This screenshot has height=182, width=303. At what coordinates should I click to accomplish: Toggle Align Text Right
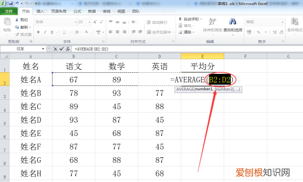(124, 32)
